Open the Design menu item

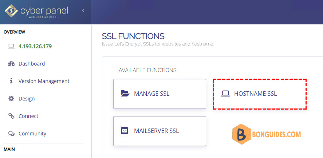(x=27, y=99)
